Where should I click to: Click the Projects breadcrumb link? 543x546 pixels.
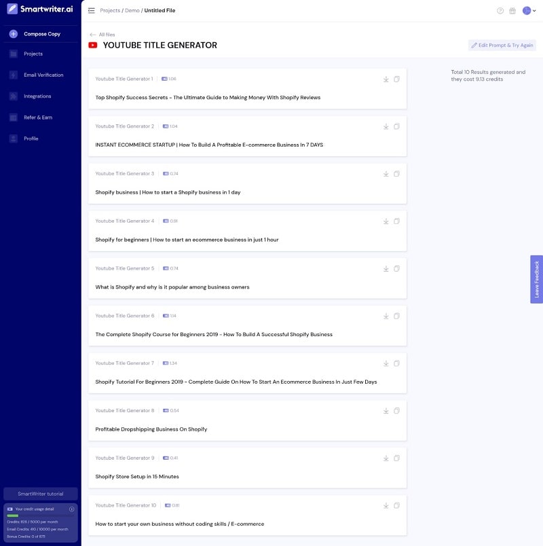110,10
